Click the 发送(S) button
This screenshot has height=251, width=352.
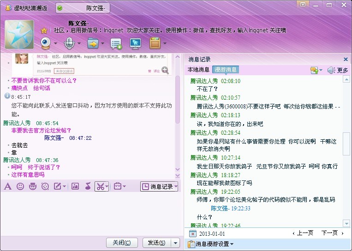[x=157, y=243]
